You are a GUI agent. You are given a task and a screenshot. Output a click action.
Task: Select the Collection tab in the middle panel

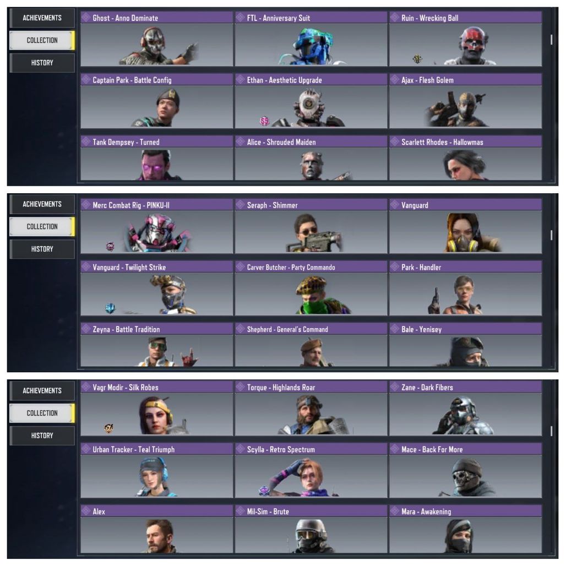(42, 227)
